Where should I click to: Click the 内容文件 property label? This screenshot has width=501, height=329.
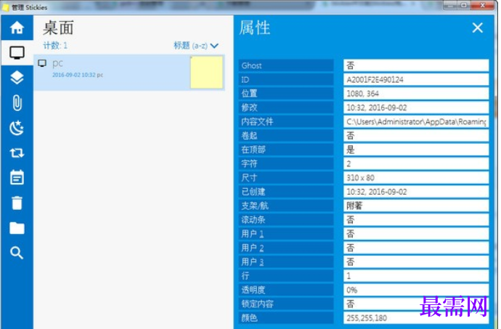pyautogui.click(x=286, y=122)
